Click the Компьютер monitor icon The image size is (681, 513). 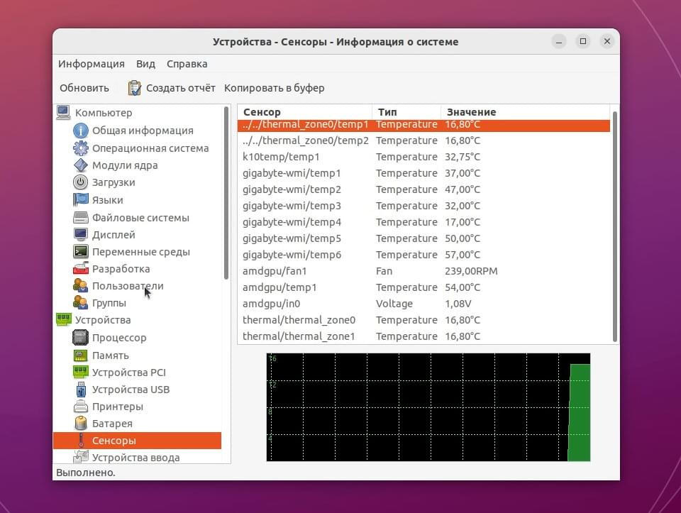point(63,113)
